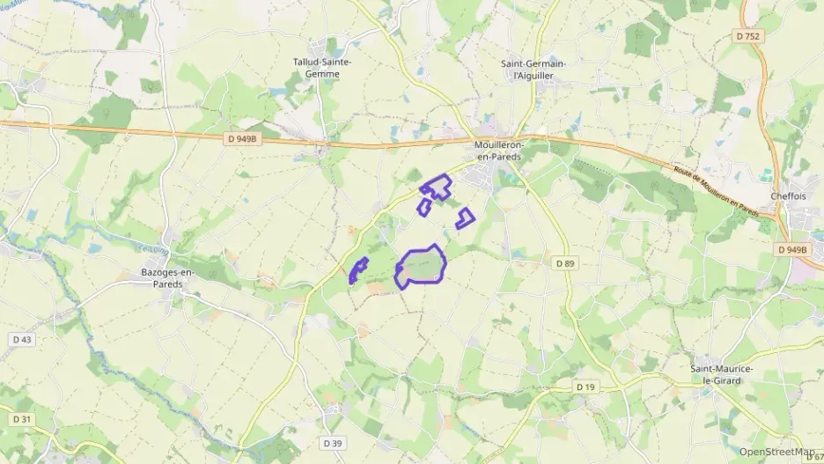Image resolution: width=824 pixels, height=464 pixels.
Task: Click the D 752 road shield
Action: point(747,36)
